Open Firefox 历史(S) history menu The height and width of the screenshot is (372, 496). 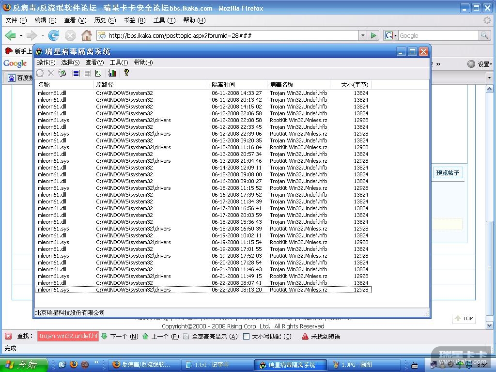pyautogui.click(x=105, y=20)
